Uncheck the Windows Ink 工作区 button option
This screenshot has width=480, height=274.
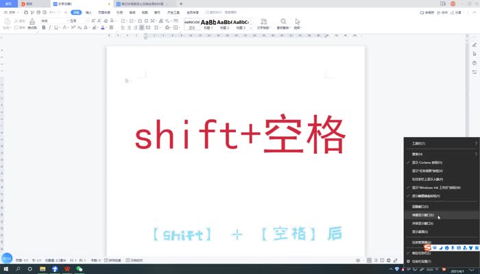click(441, 188)
